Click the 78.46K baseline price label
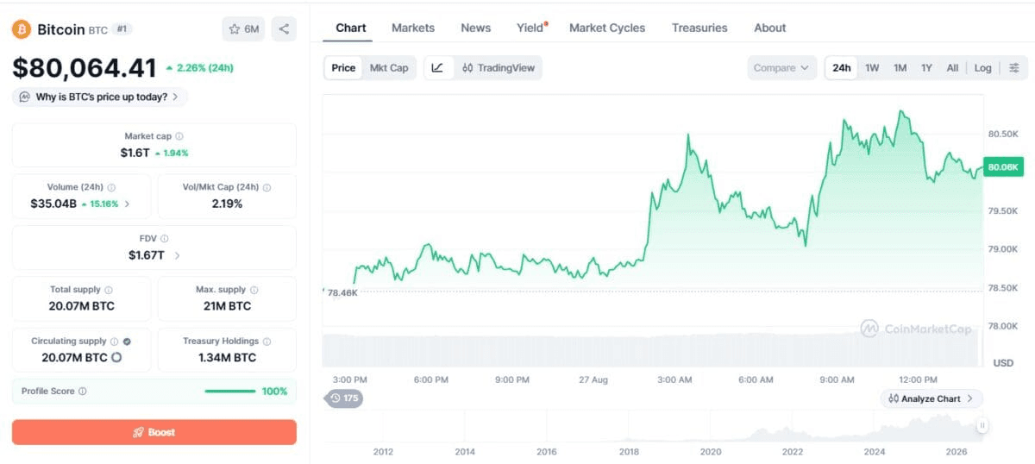Viewport: 1035px width, 464px height. click(342, 293)
